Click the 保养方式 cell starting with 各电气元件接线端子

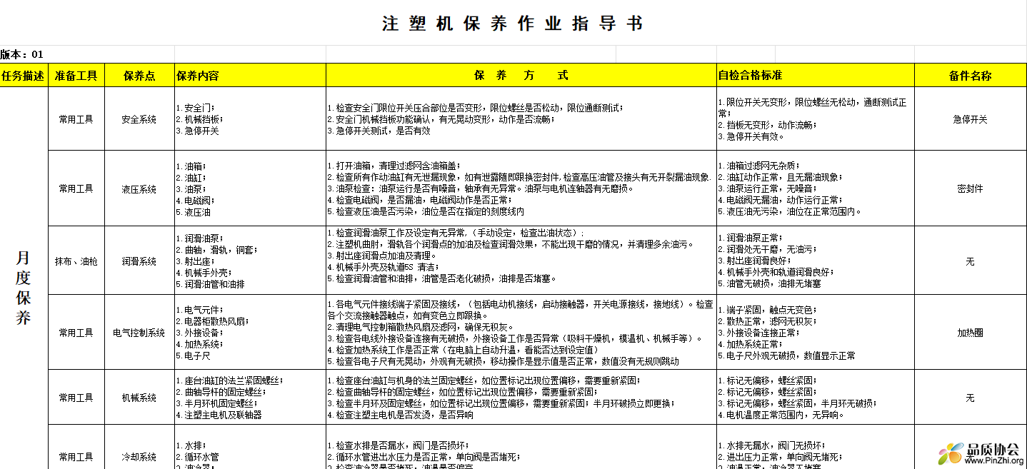(521, 333)
